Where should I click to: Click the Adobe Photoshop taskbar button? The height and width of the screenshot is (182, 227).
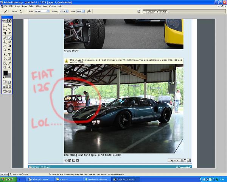pos(125,179)
